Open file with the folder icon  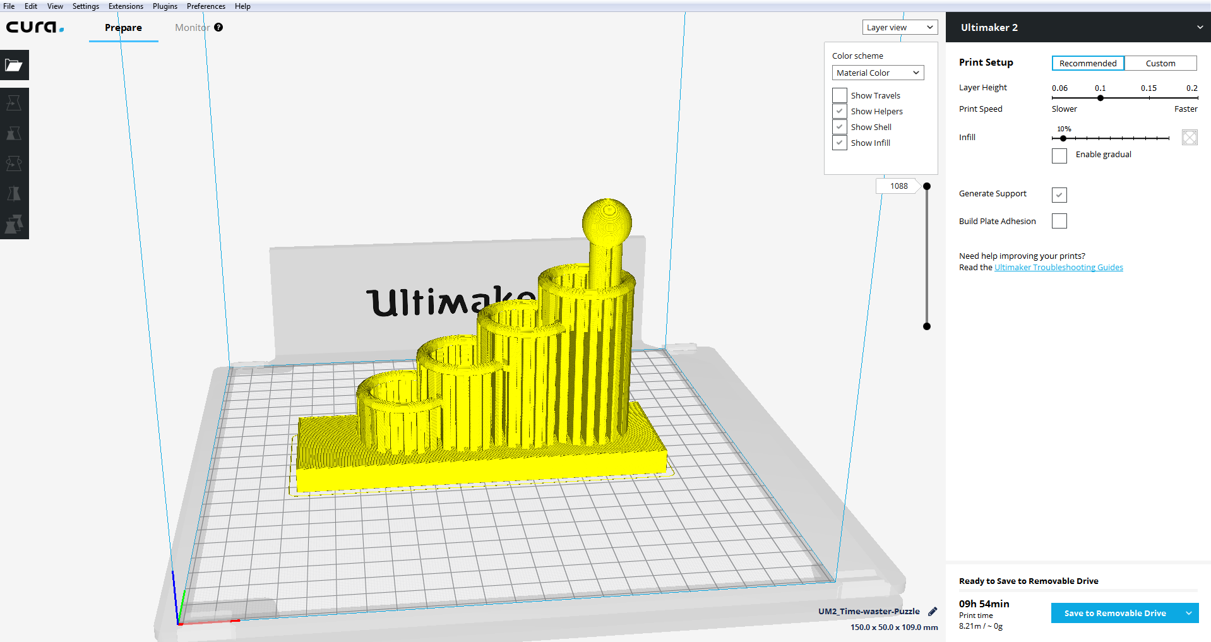pyautogui.click(x=14, y=65)
